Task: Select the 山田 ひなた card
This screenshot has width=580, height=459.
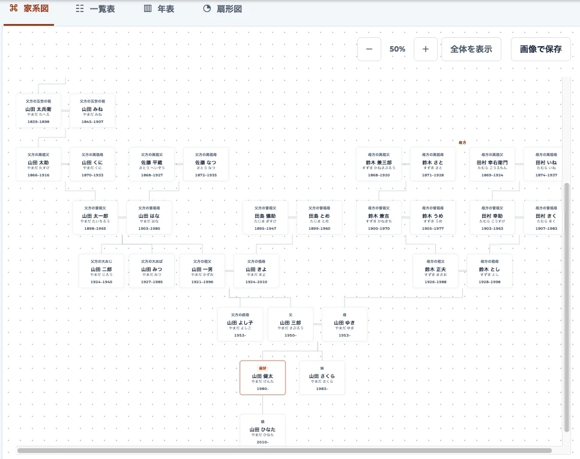Action: point(262,430)
